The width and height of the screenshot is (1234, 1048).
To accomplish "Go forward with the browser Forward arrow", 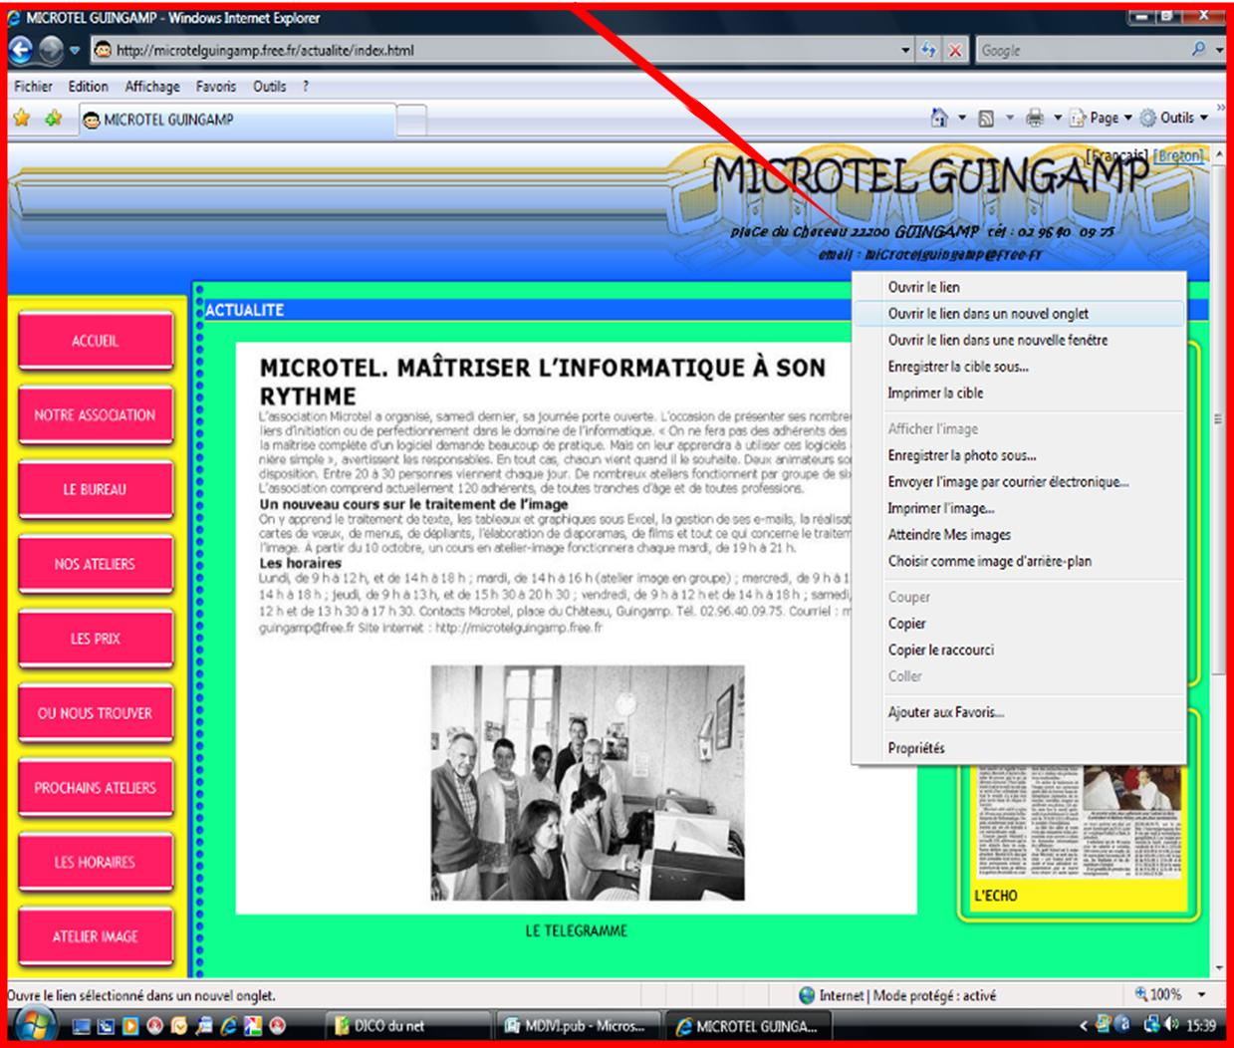I will [51, 49].
